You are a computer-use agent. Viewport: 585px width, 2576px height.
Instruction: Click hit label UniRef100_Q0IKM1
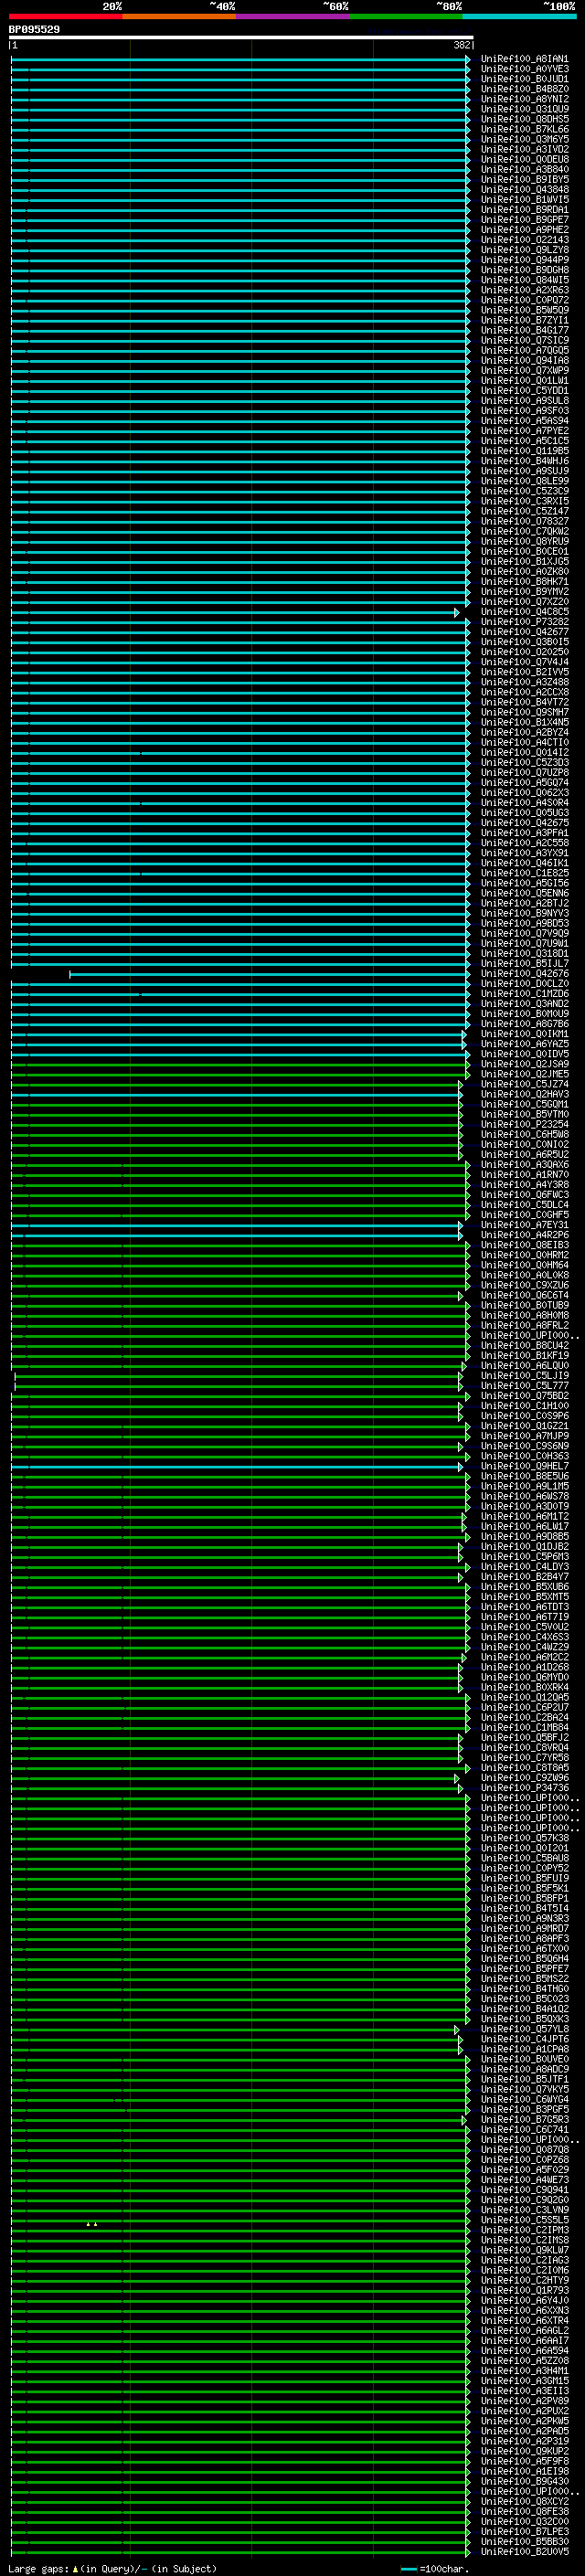tap(524, 1034)
